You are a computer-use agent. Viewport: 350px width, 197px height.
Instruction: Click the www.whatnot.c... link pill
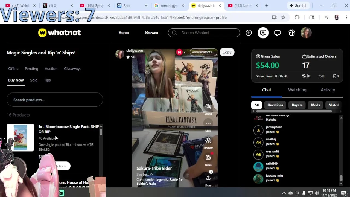pos(203,52)
